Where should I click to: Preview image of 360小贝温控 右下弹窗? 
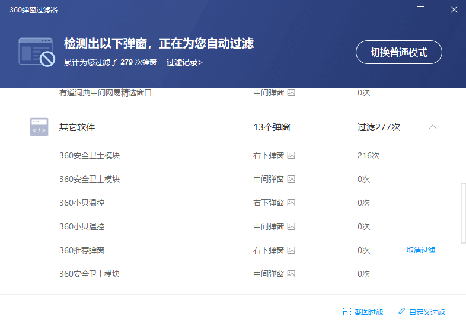tap(291, 203)
